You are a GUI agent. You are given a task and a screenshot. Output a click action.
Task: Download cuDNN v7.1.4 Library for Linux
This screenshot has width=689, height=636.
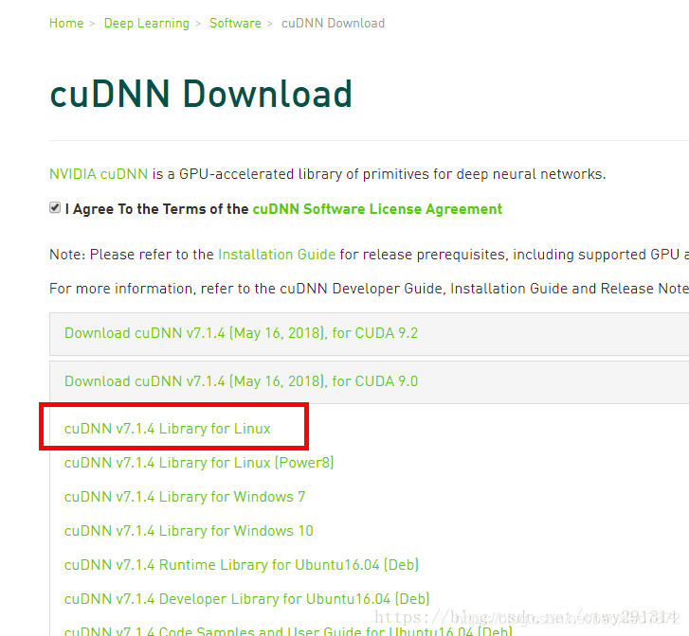(168, 429)
